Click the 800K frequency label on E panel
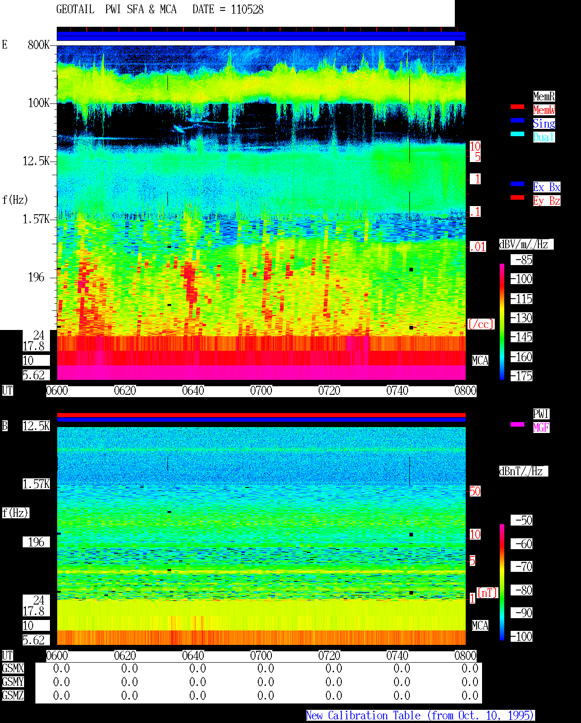 pos(39,45)
